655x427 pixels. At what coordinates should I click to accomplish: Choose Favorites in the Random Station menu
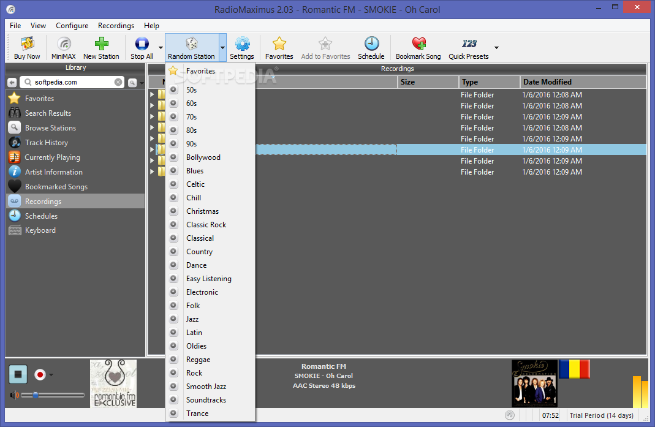coord(210,71)
